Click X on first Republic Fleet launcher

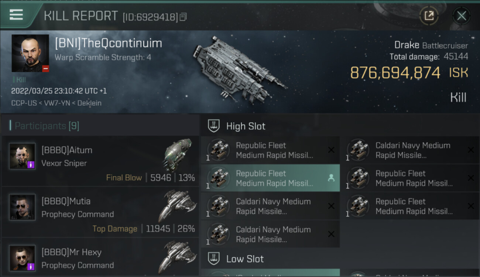coord(331,150)
